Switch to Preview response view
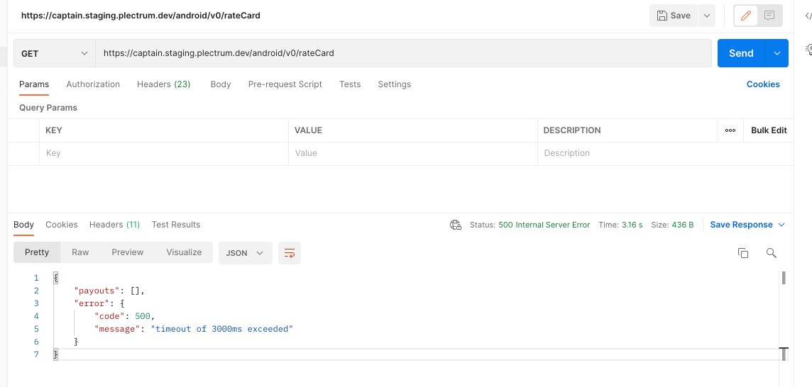The width and height of the screenshot is (812, 387). click(127, 252)
